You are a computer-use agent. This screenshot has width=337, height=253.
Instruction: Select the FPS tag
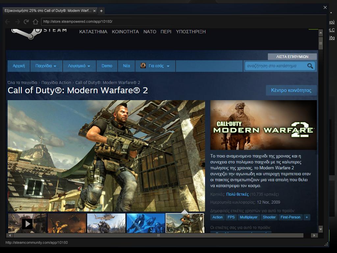click(231, 217)
